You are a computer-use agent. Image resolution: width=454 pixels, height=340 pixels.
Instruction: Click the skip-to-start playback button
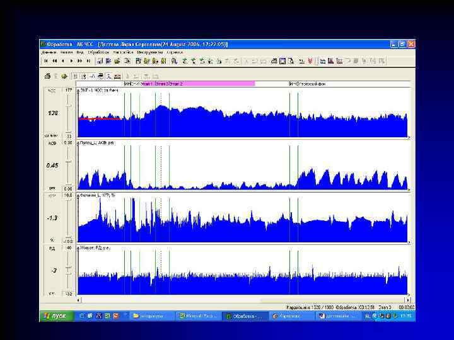coord(45,61)
